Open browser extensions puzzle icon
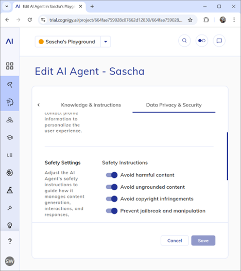241x271 pixels. (206, 20)
